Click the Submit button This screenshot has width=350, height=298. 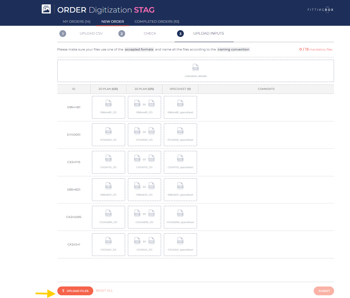coord(324,291)
